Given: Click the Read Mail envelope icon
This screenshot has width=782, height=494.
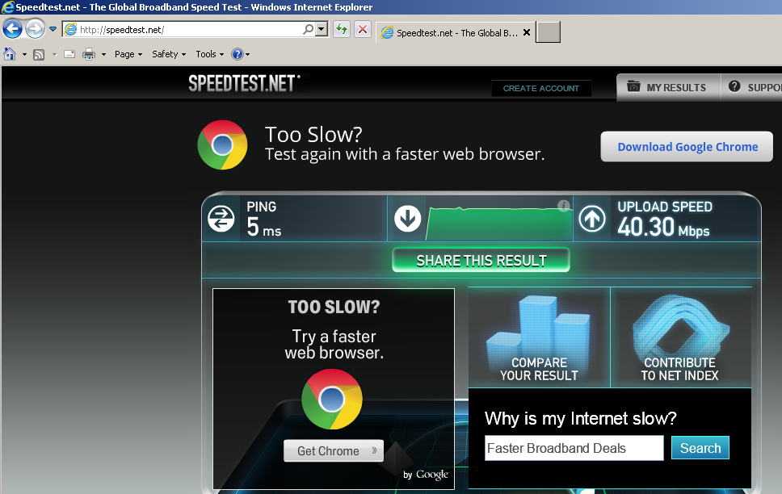Looking at the screenshot, I should 69,54.
